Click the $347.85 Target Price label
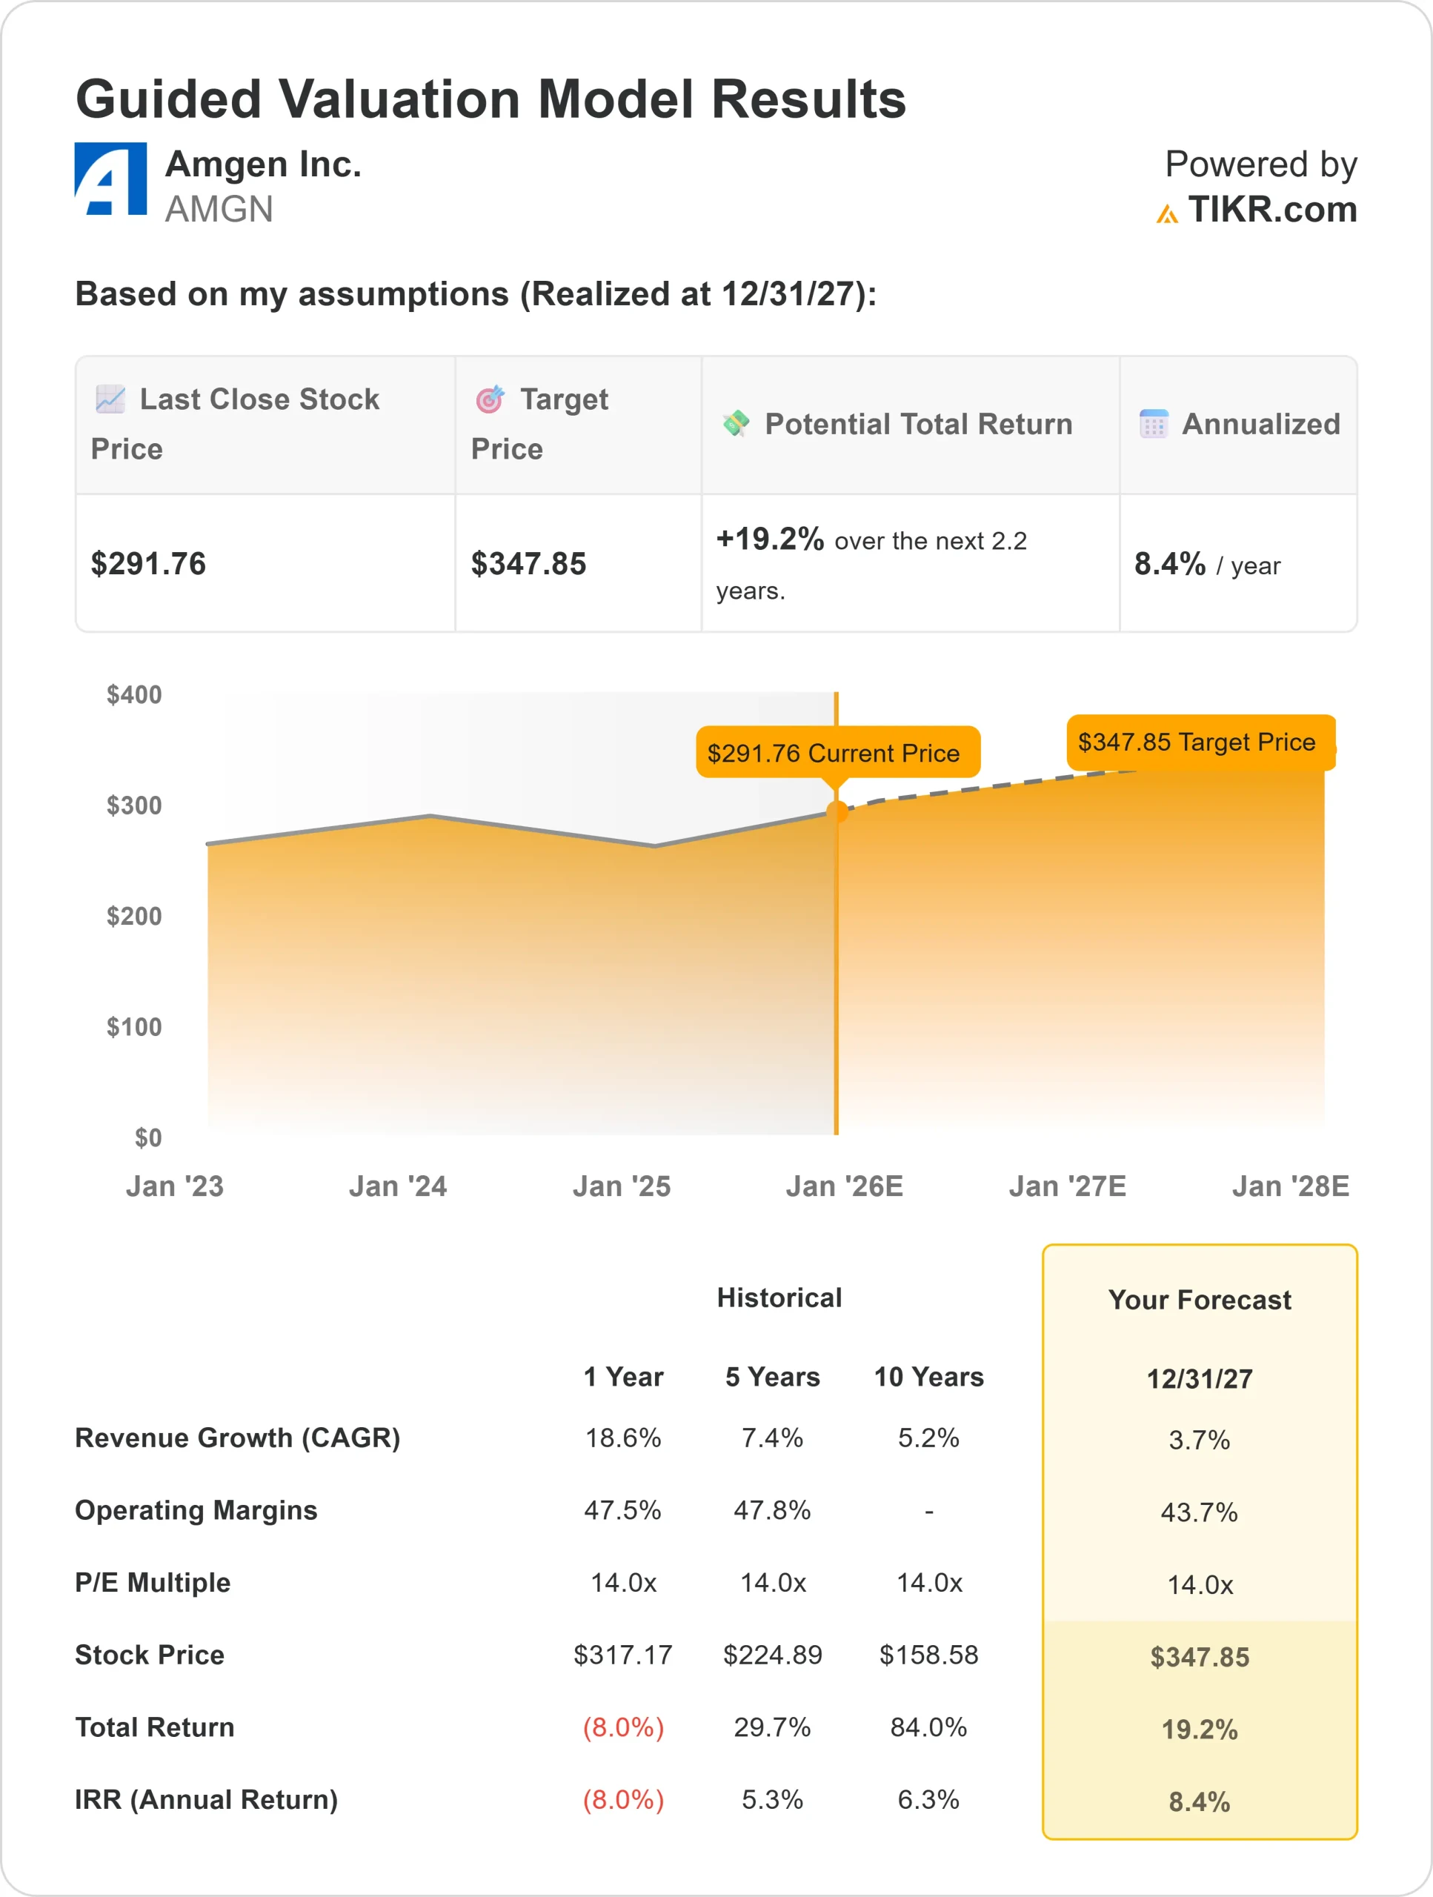This screenshot has width=1433, height=1897. tap(1197, 742)
